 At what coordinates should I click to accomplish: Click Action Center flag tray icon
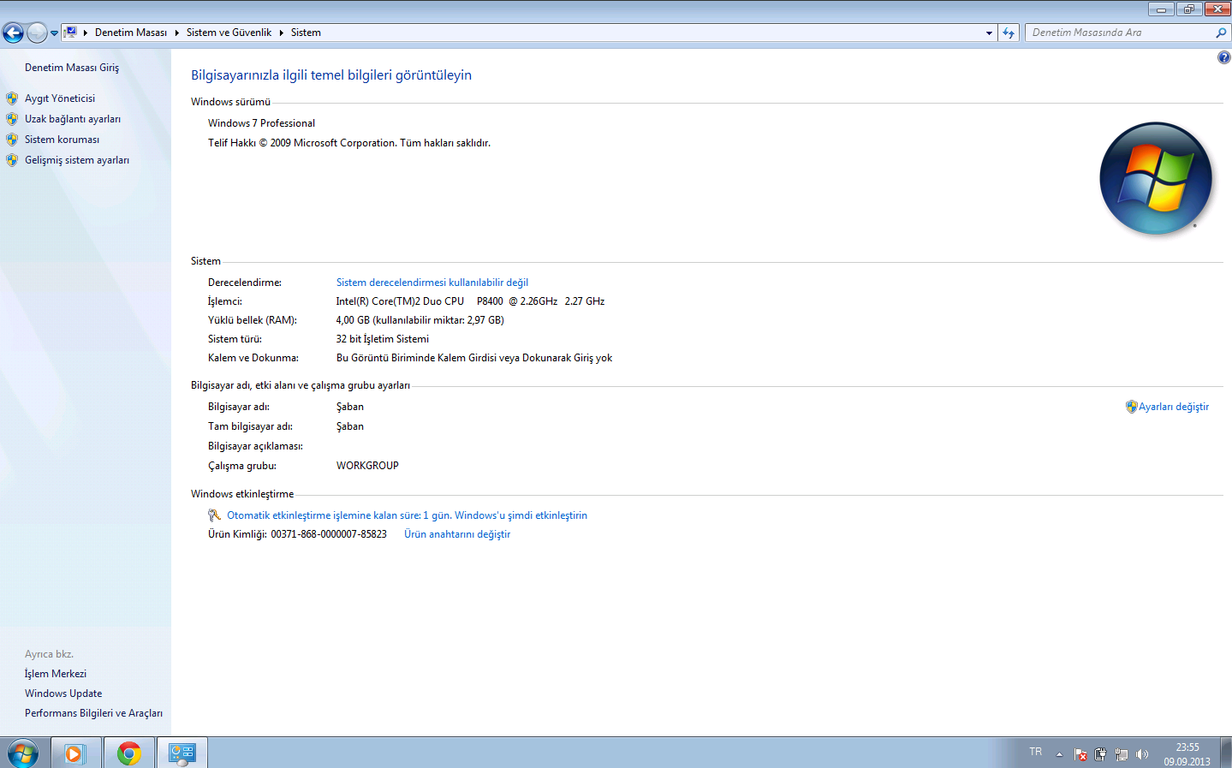click(x=1080, y=754)
